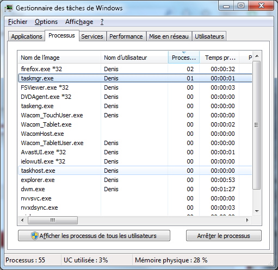
Task: Open the Options menu
Action: [46, 22]
